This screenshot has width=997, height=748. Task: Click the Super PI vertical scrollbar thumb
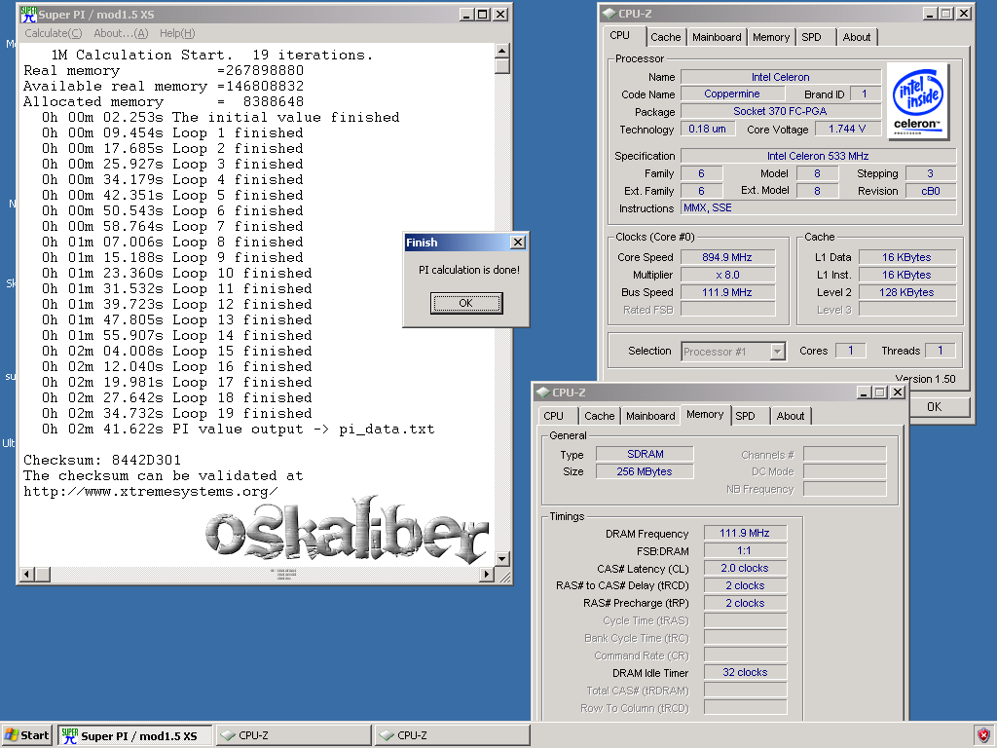pos(501,66)
